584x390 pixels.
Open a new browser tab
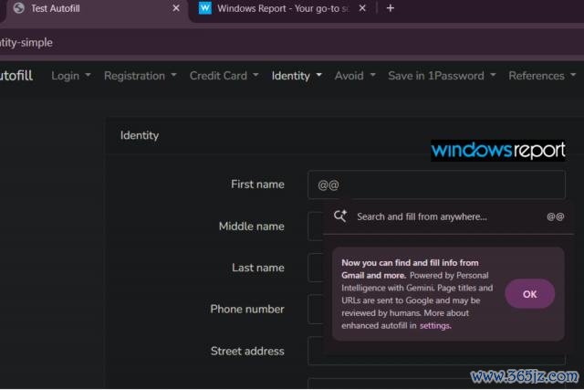pos(390,8)
